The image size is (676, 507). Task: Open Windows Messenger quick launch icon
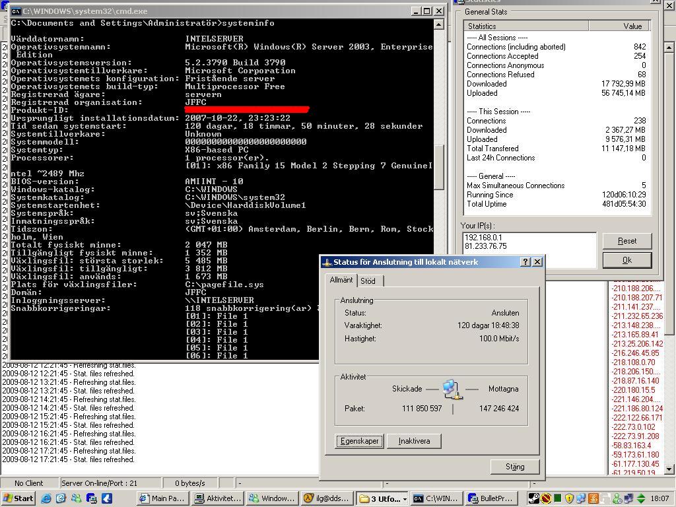pos(77,498)
